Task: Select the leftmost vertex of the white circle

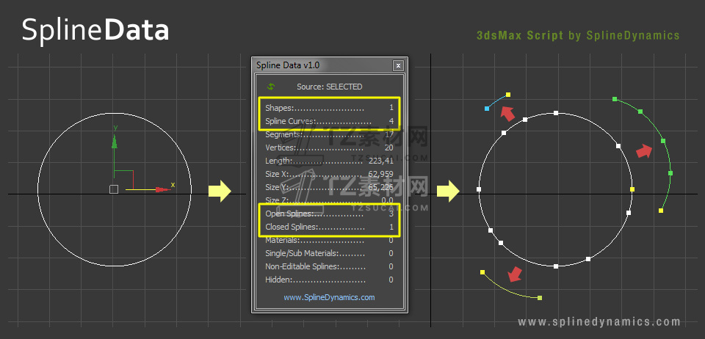Action: coord(479,189)
